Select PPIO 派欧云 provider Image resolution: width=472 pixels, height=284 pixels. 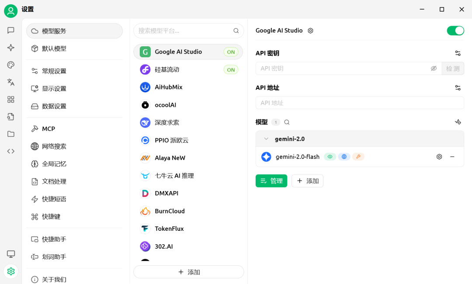point(188,140)
